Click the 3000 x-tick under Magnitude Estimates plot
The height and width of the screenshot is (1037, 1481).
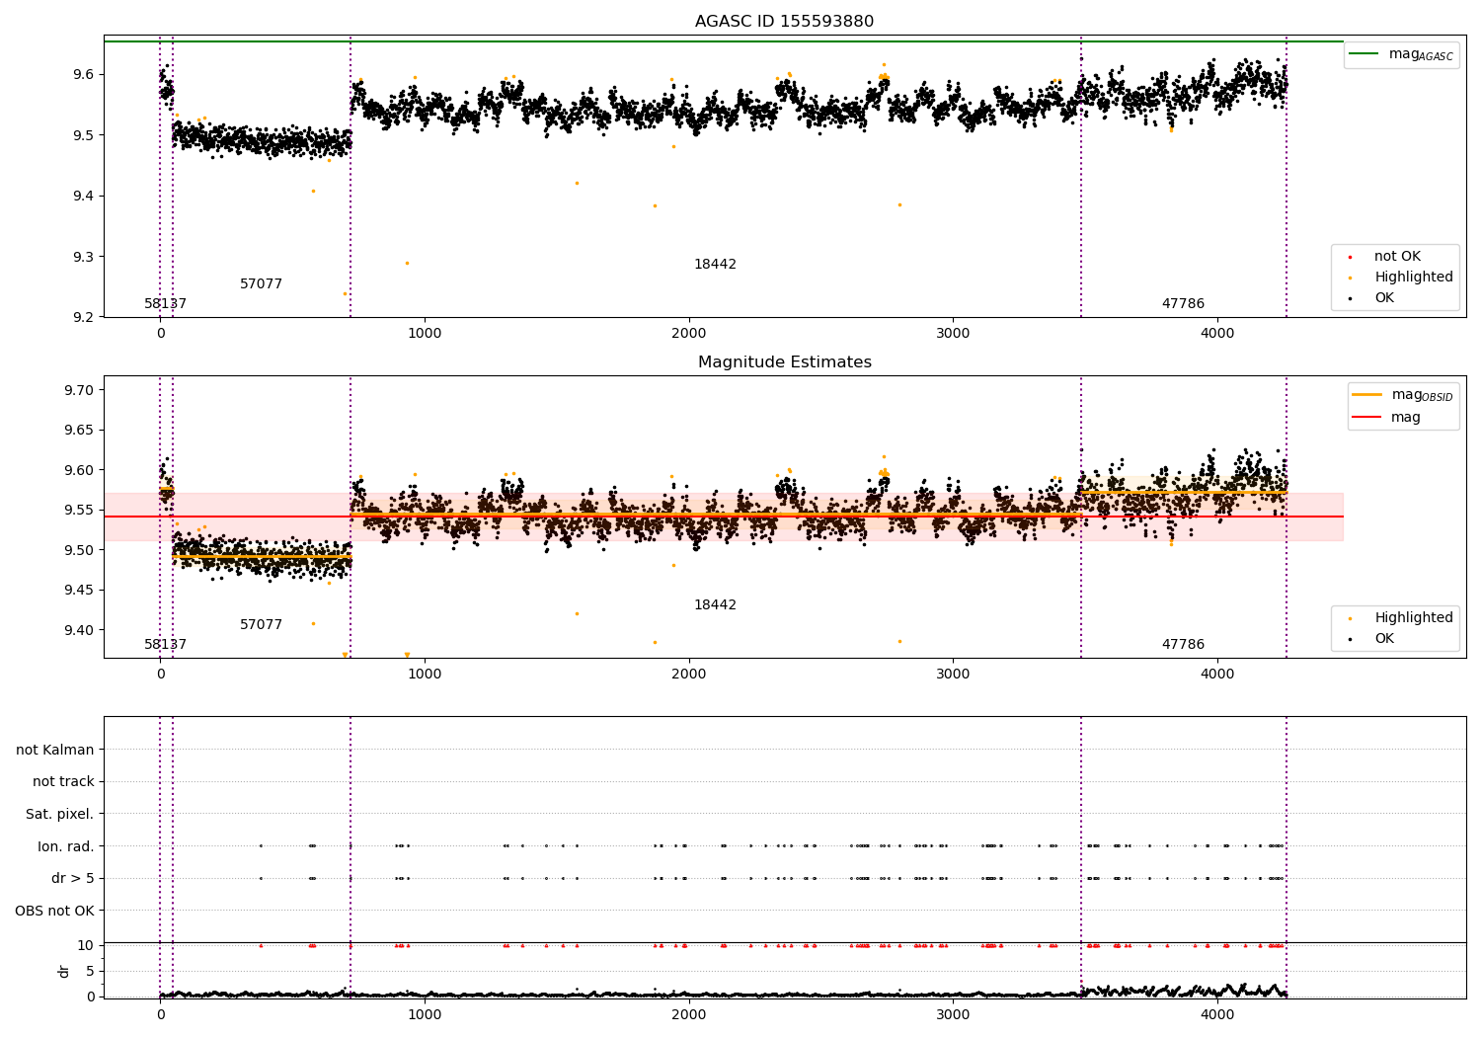click(953, 675)
